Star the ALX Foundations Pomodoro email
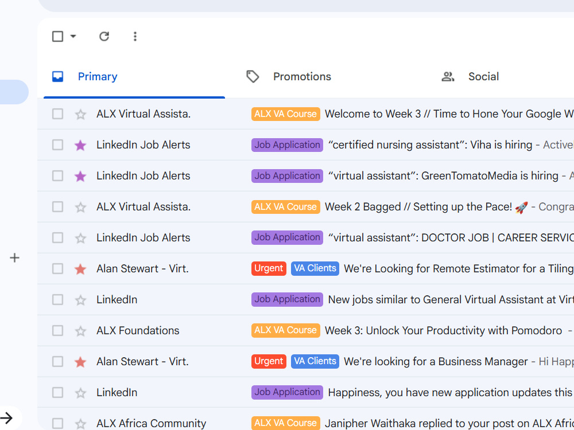Image resolution: width=574 pixels, height=430 pixels. point(80,331)
